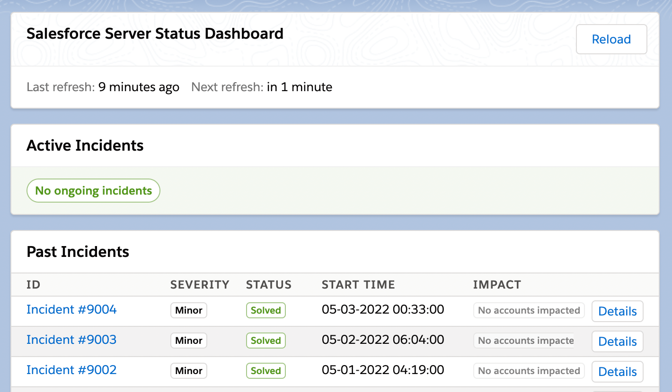Viewport: 672px width, 392px height.
Task: Click Salesforce Server Status Dashboard title
Action: coord(155,34)
